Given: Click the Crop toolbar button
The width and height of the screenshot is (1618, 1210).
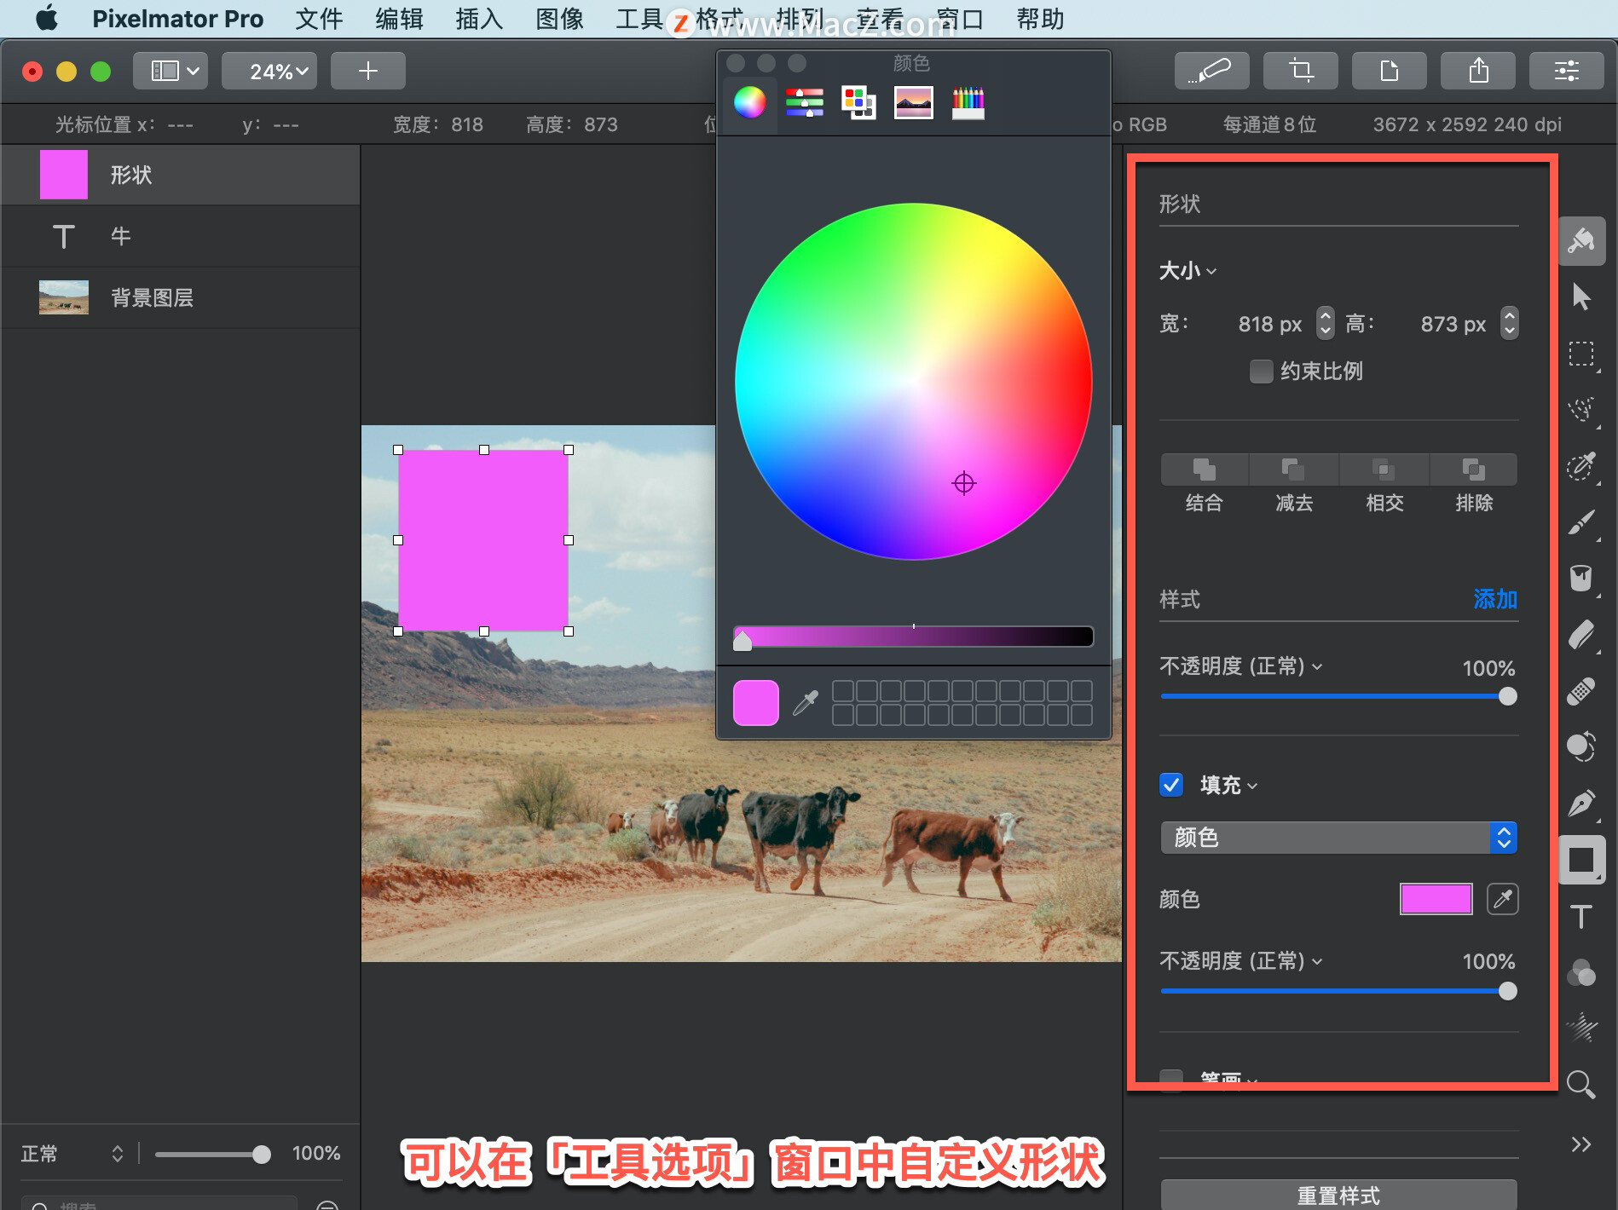Looking at the screenshot, I should pos(1300,71).
